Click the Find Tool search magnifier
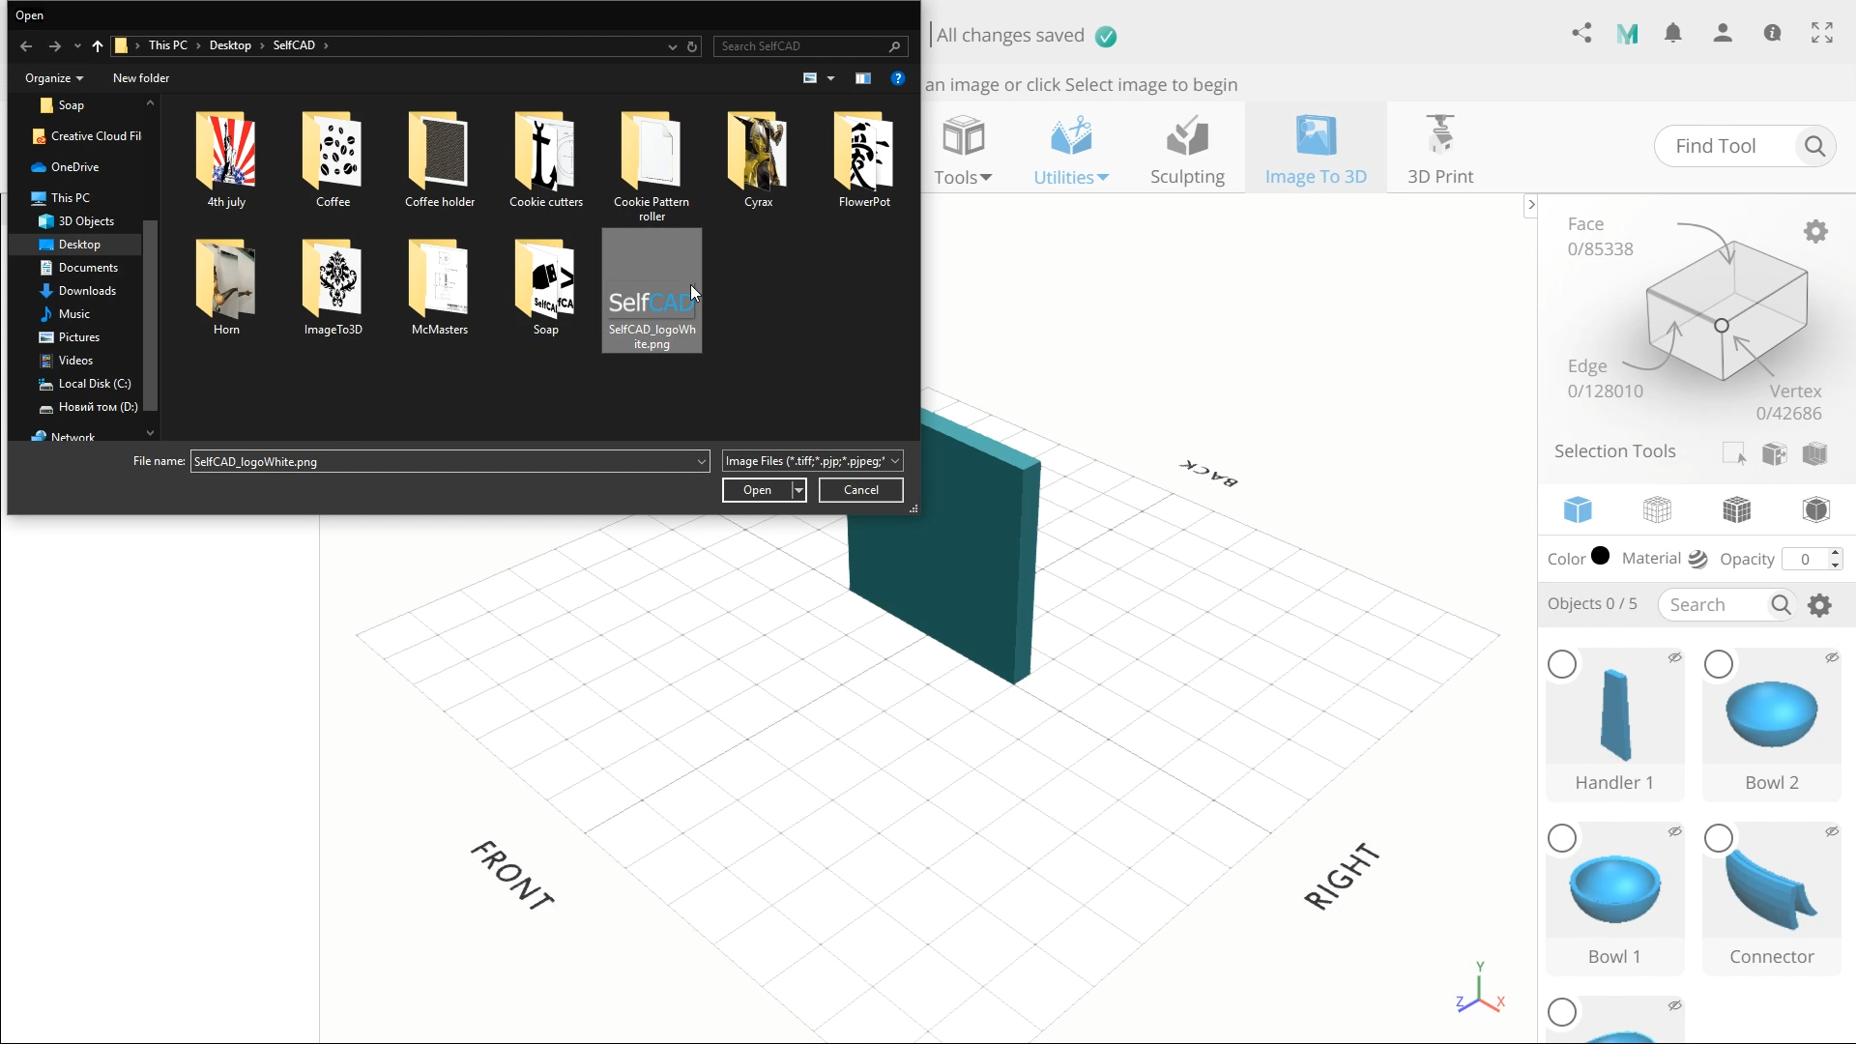The width and height of the screenshot is (1856, 1044). 1814,146
